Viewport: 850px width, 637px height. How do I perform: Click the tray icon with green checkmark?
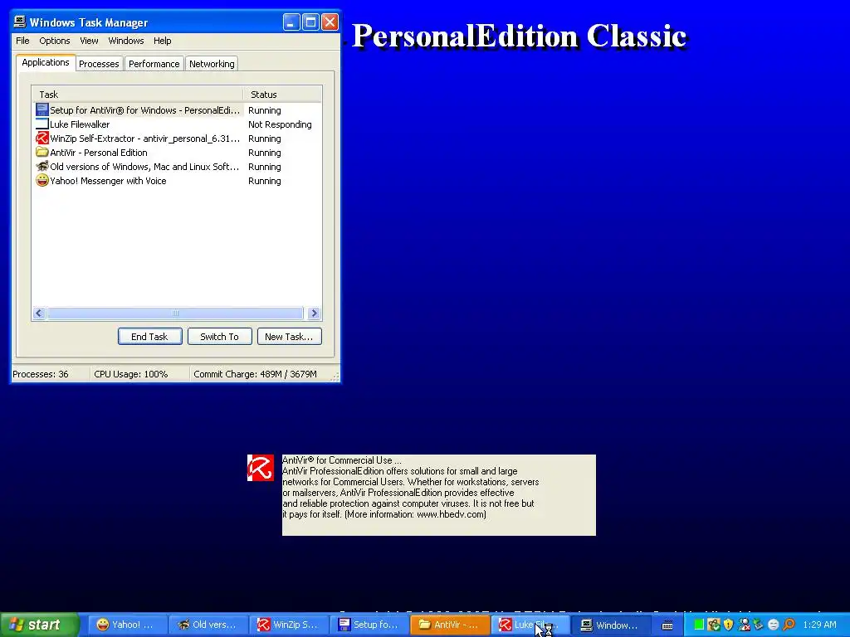point(713,625)
